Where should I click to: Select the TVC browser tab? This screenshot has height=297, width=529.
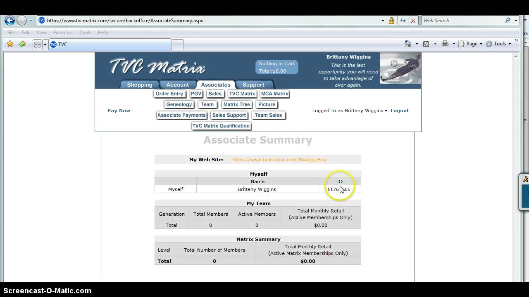point(110,44)
